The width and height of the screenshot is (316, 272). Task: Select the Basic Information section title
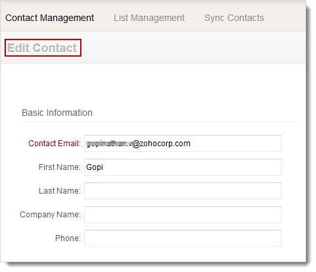tap(57, 113)
